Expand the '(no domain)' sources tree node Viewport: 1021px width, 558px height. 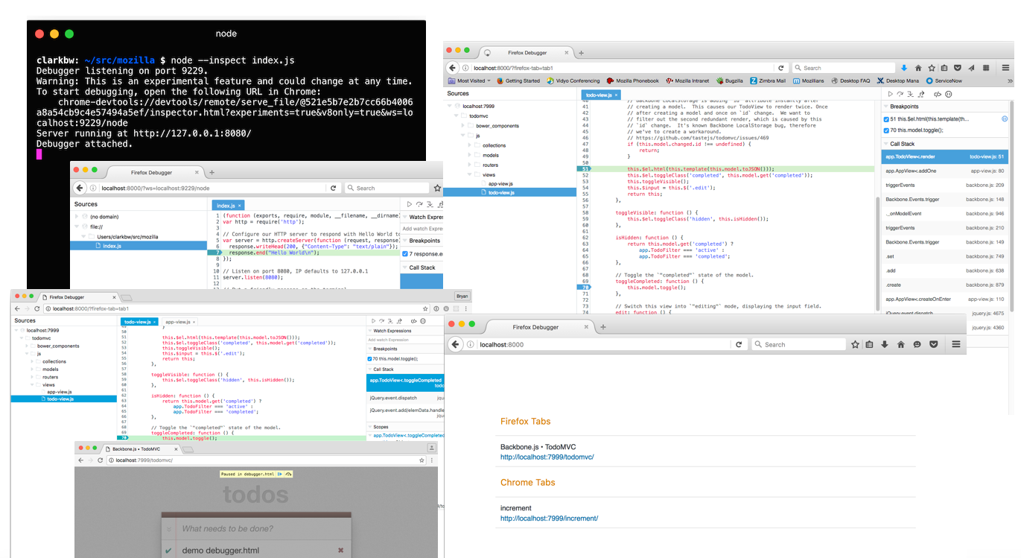[x=77, y=217]
